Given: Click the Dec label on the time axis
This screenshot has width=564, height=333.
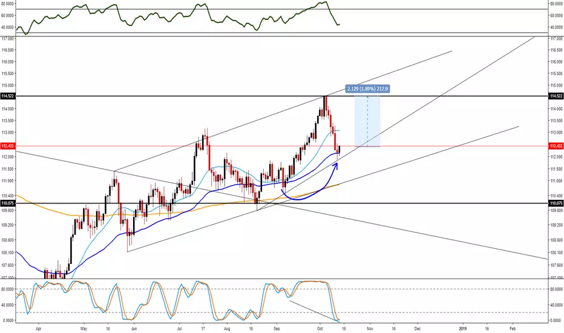Looking at the screenshot, I should point(417,328).
